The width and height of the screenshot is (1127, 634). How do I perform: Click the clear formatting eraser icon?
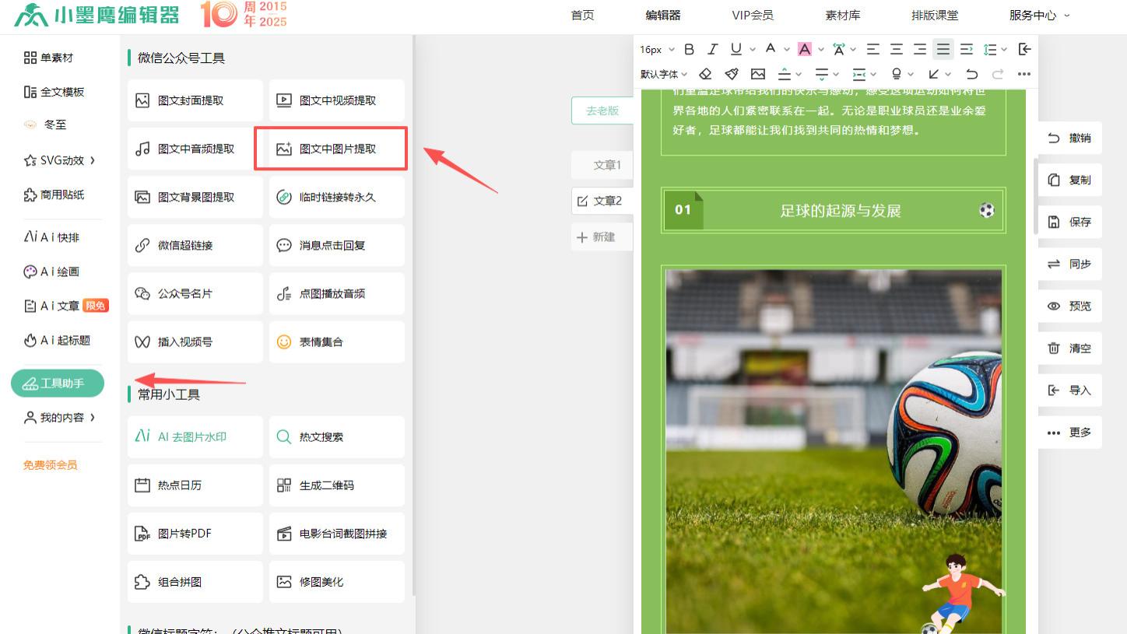[705, 73]
